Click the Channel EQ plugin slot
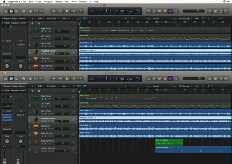232x164 pixels. tap(7, 120)
